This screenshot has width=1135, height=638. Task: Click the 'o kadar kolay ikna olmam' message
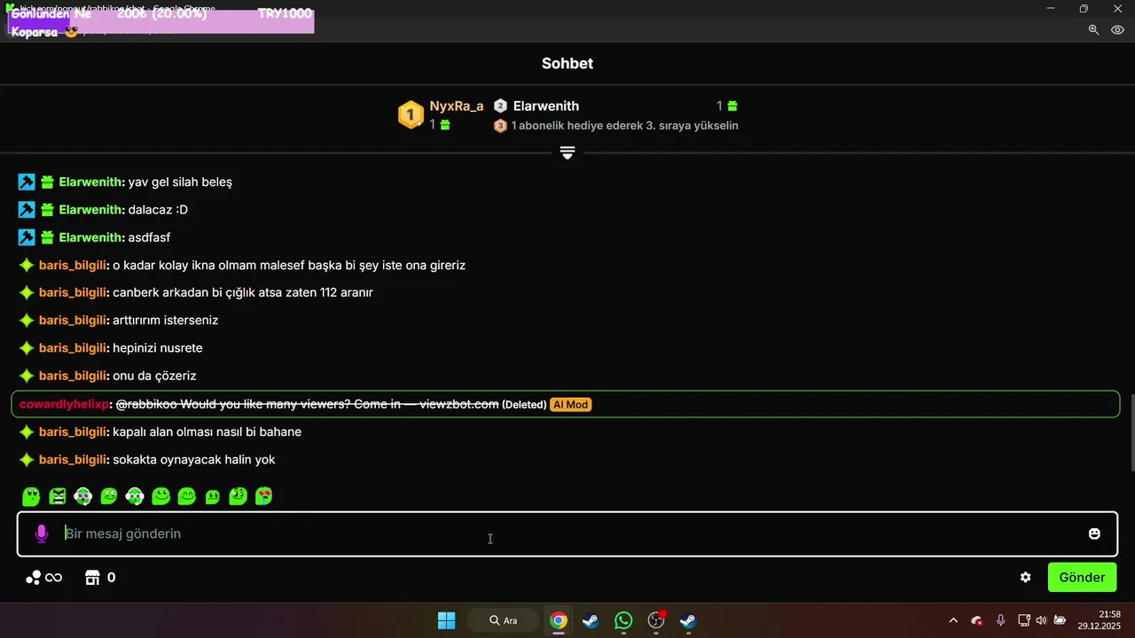click(x=289, y=265)
